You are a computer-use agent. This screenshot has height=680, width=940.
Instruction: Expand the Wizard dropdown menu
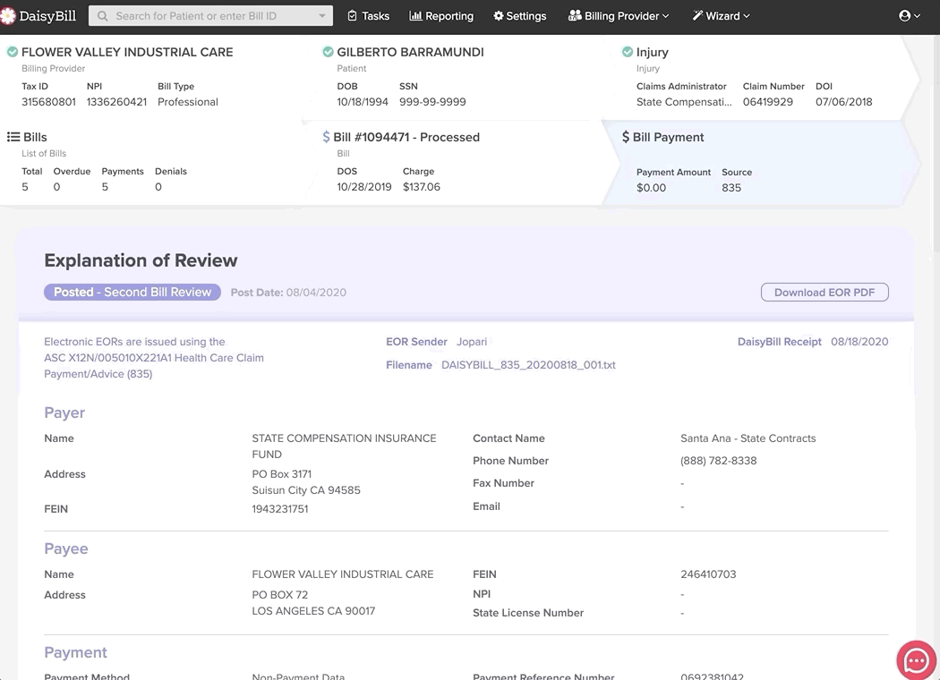click(721, 16)
